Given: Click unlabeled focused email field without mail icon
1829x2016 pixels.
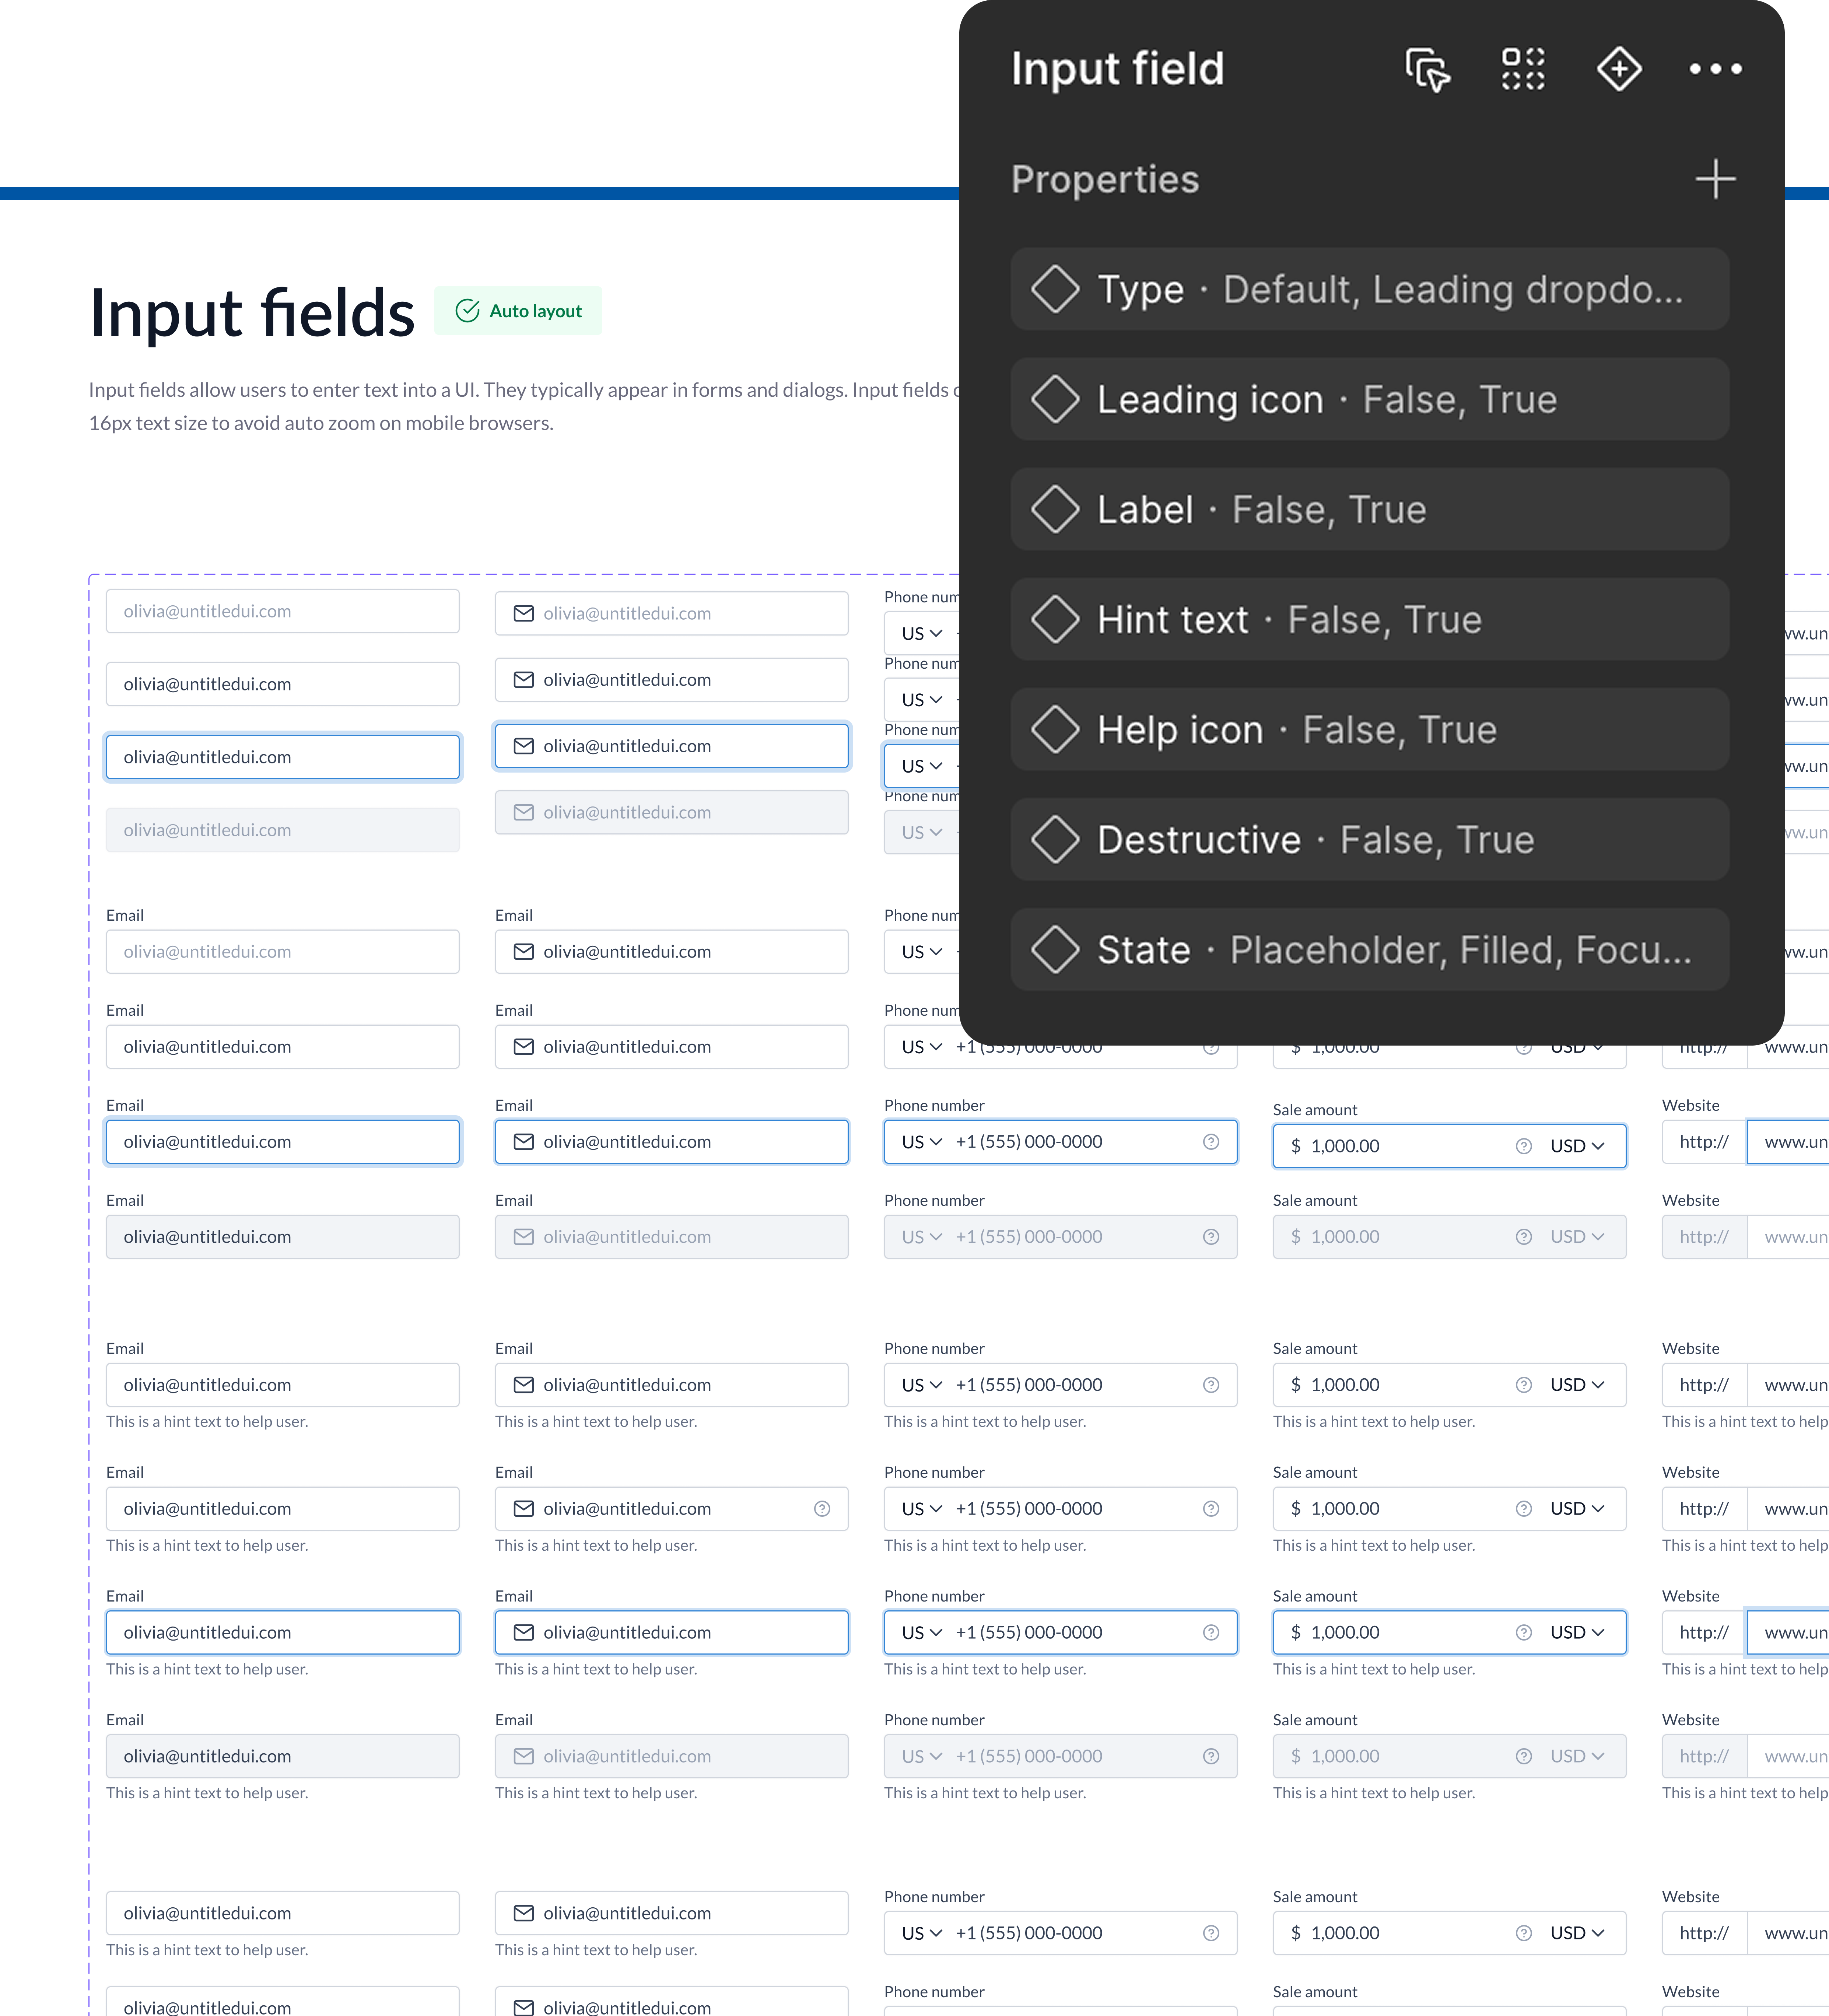Looking at the screenshot, I should (x=283, y=757).
